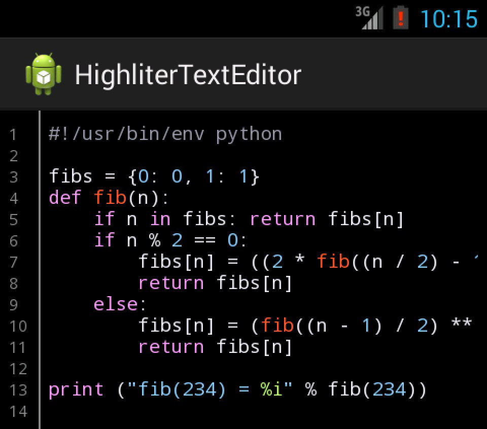Click the red "fib" function name after def
The width and height of the screenshot is (487, 429).
(x=110, y=197)
